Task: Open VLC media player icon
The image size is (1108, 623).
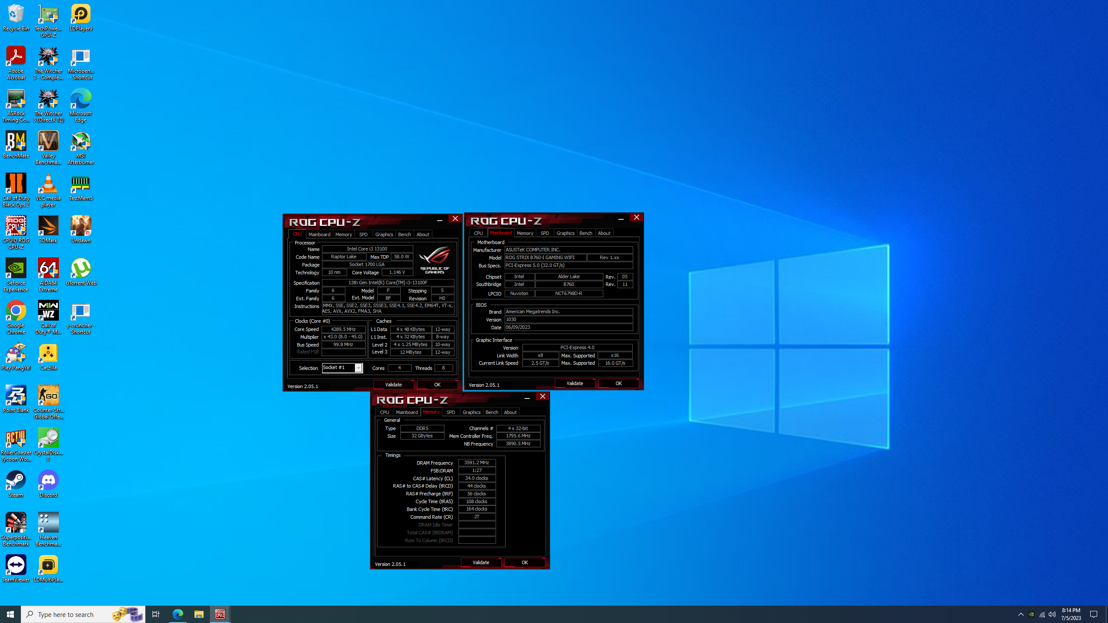Action: pyautogui.click(x=48, y=190)
